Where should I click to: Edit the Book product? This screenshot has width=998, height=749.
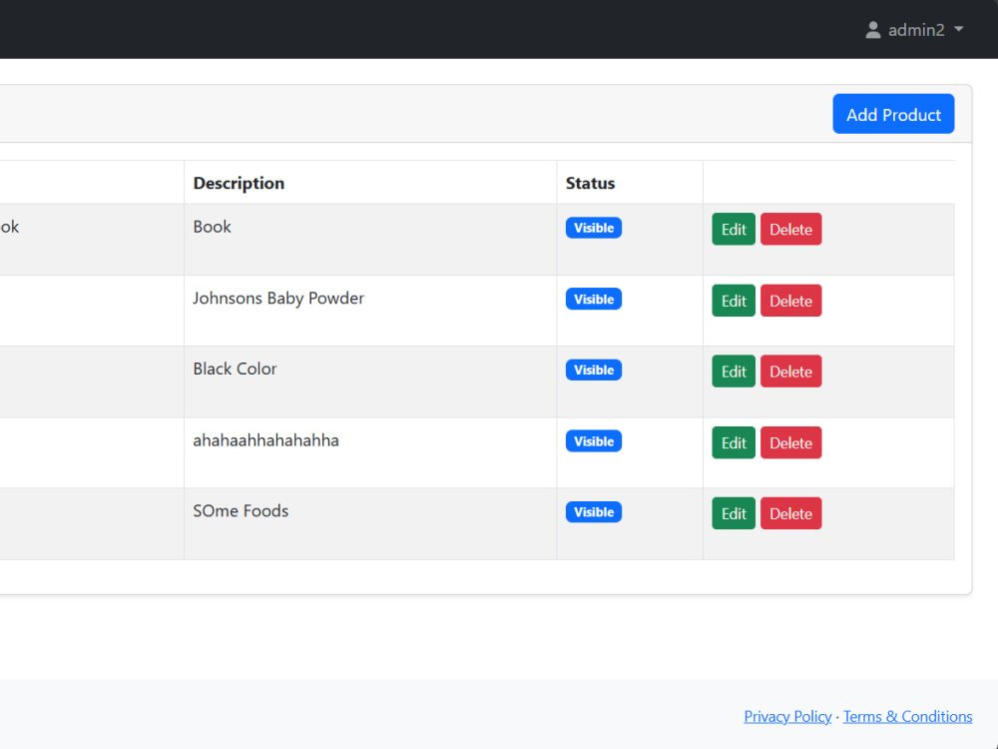[x=734, y=230]
